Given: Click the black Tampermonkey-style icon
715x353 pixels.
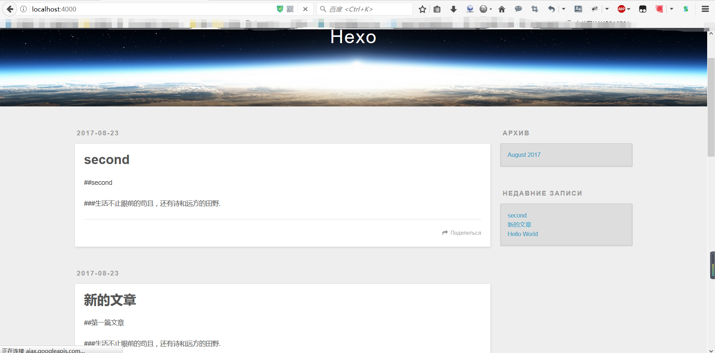Looking at the screenshot, I should (x=643, y=9).
